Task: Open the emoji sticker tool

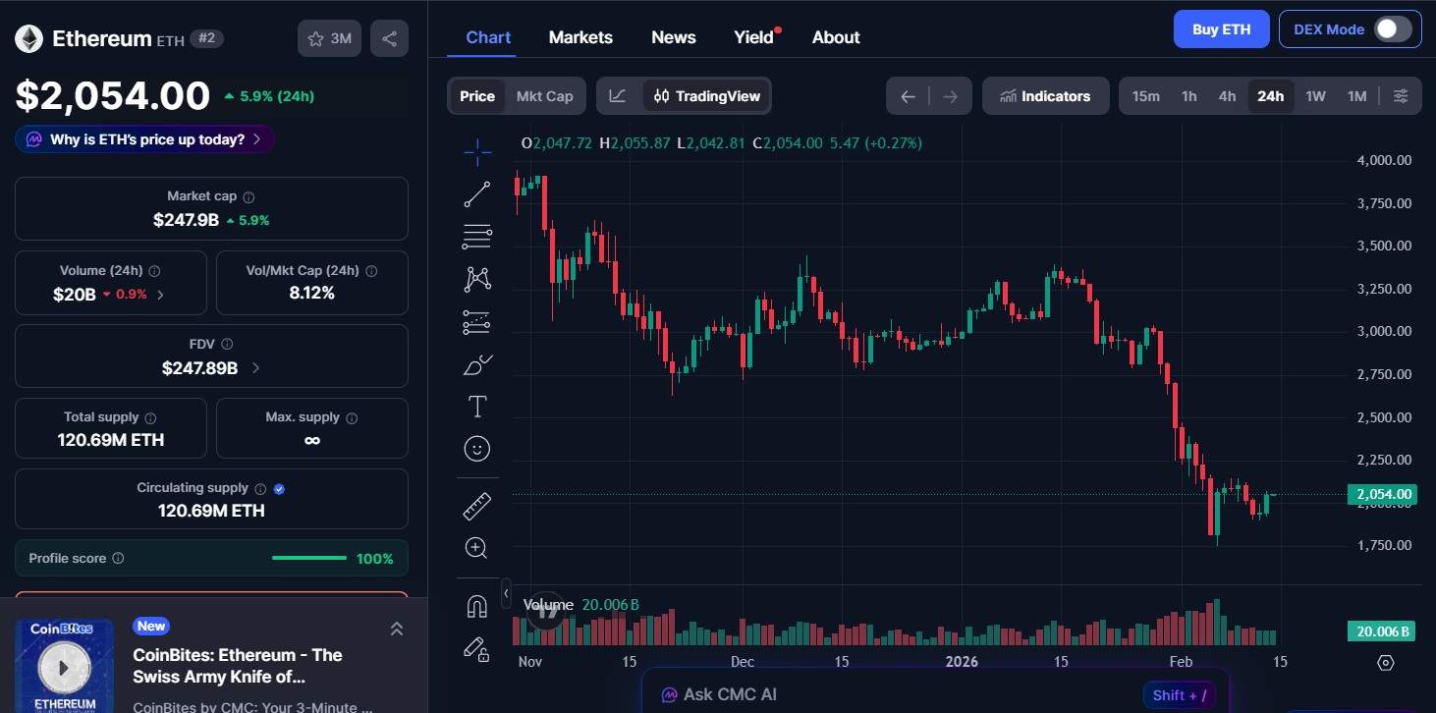Action: click(476, 448)
